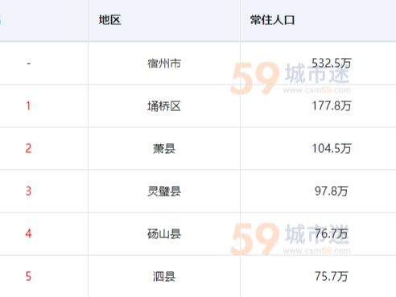396x297 pixels.
Task: Click the 104.5万 population value
Action: [332, 148]
